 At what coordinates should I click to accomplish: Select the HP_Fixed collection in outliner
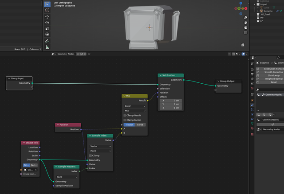coord(265,14)
